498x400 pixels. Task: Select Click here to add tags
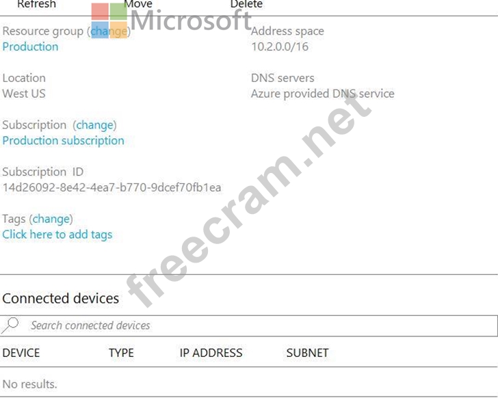click(57, 235)
